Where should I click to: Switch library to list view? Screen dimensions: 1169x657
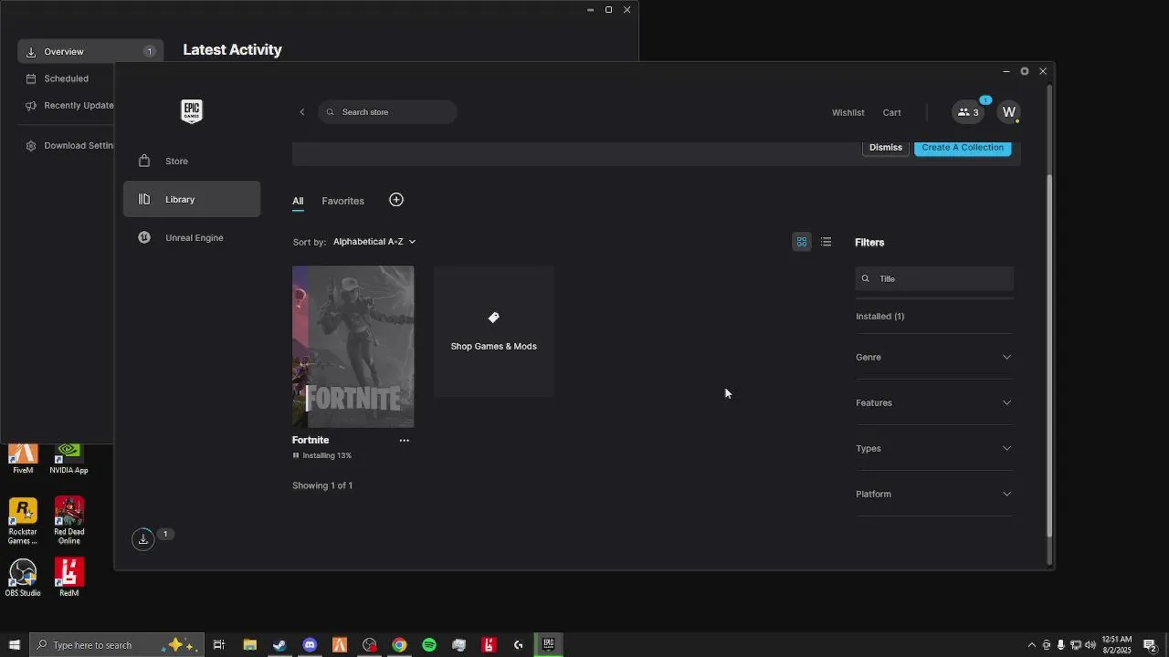pos(826,242)
